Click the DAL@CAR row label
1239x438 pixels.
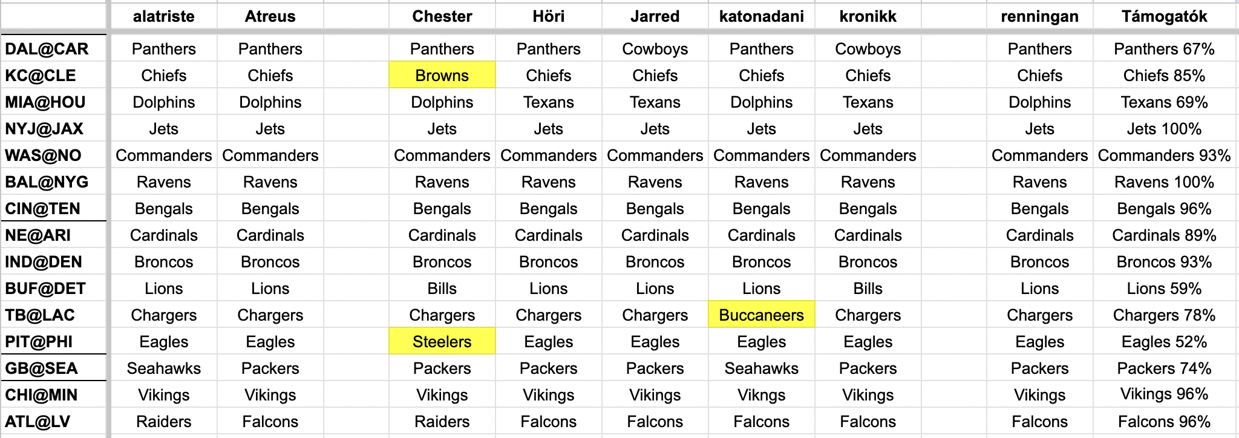pyautogui.click(x=47, y=49)
